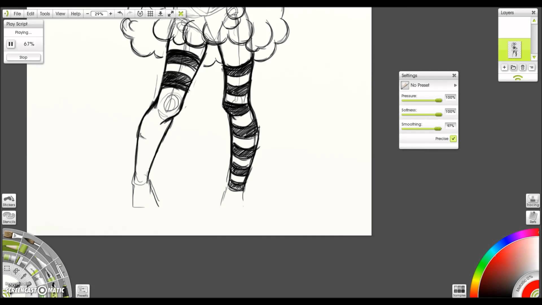542x305 pixels.
Task: Open the Refs panel
Action: (532, 217)
